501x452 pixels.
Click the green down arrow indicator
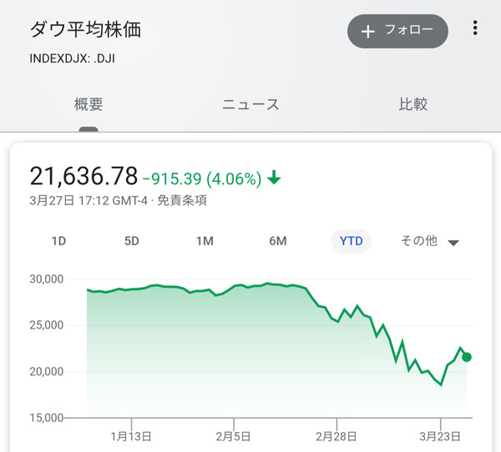coord(275,178)
